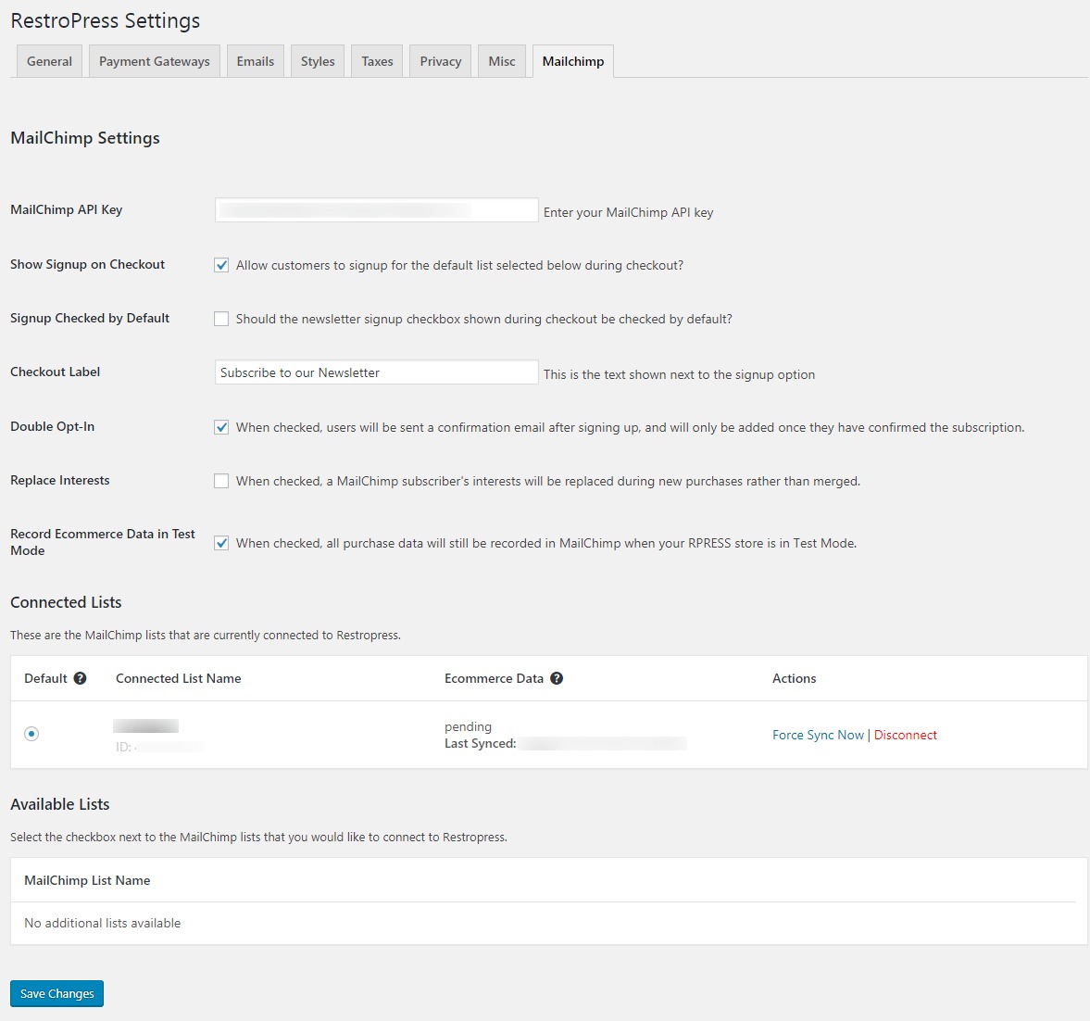
Task: Click help icon beside Ecommerce Data header
Action: 557,678
